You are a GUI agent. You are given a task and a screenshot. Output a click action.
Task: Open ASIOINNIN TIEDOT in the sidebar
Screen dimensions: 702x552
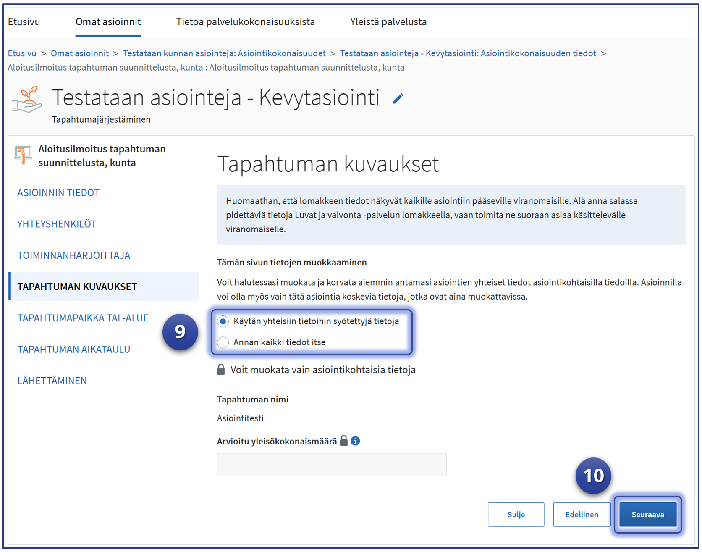(58, 193)
